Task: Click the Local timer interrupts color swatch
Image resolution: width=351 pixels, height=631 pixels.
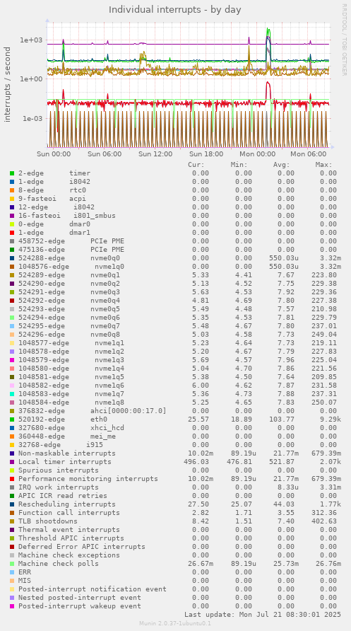Action: pyautogui.click(x=11, y=462)
